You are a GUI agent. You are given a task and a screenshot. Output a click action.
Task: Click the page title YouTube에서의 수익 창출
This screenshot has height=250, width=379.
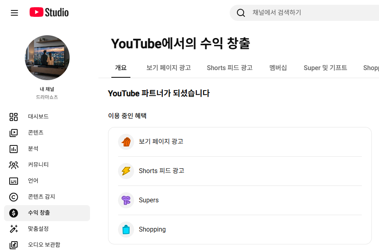coord(180,44)
